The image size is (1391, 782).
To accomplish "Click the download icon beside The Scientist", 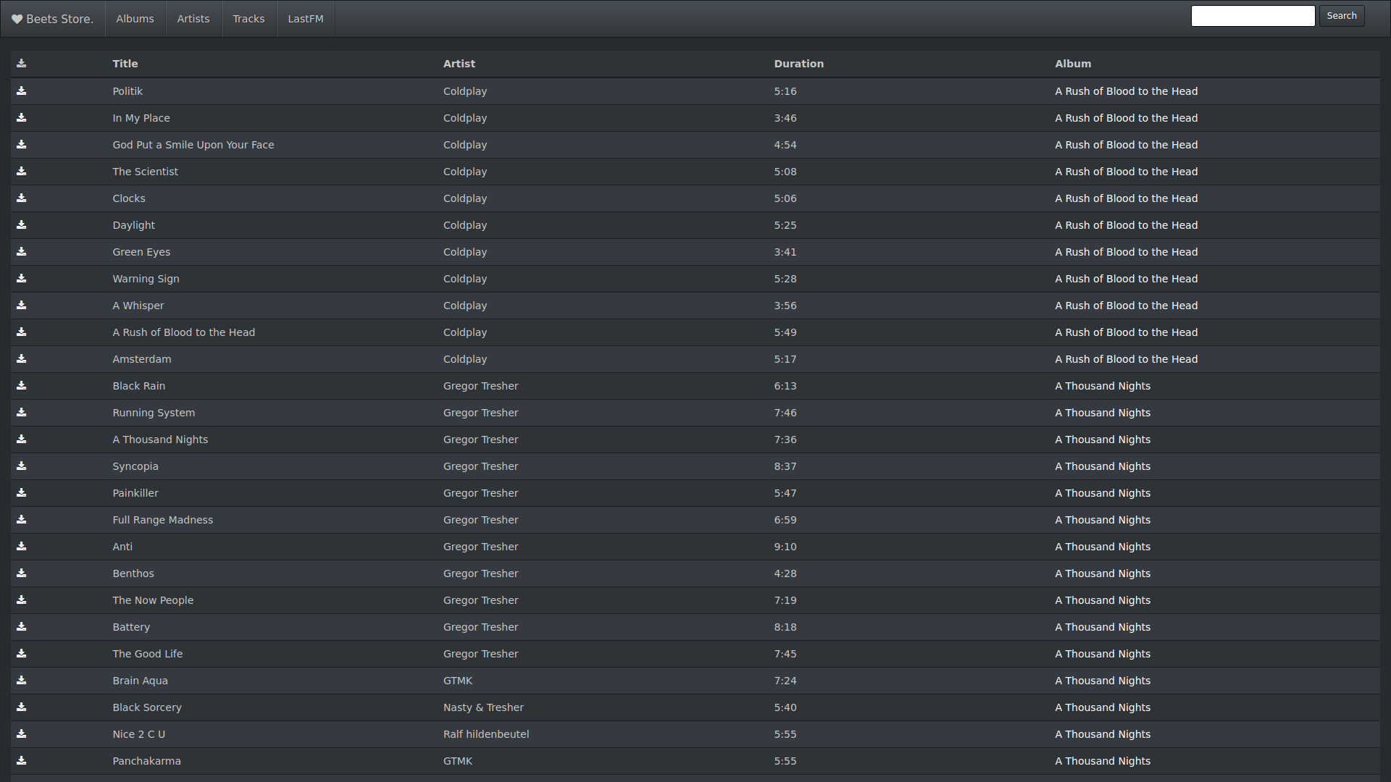I will click(22, 172).
